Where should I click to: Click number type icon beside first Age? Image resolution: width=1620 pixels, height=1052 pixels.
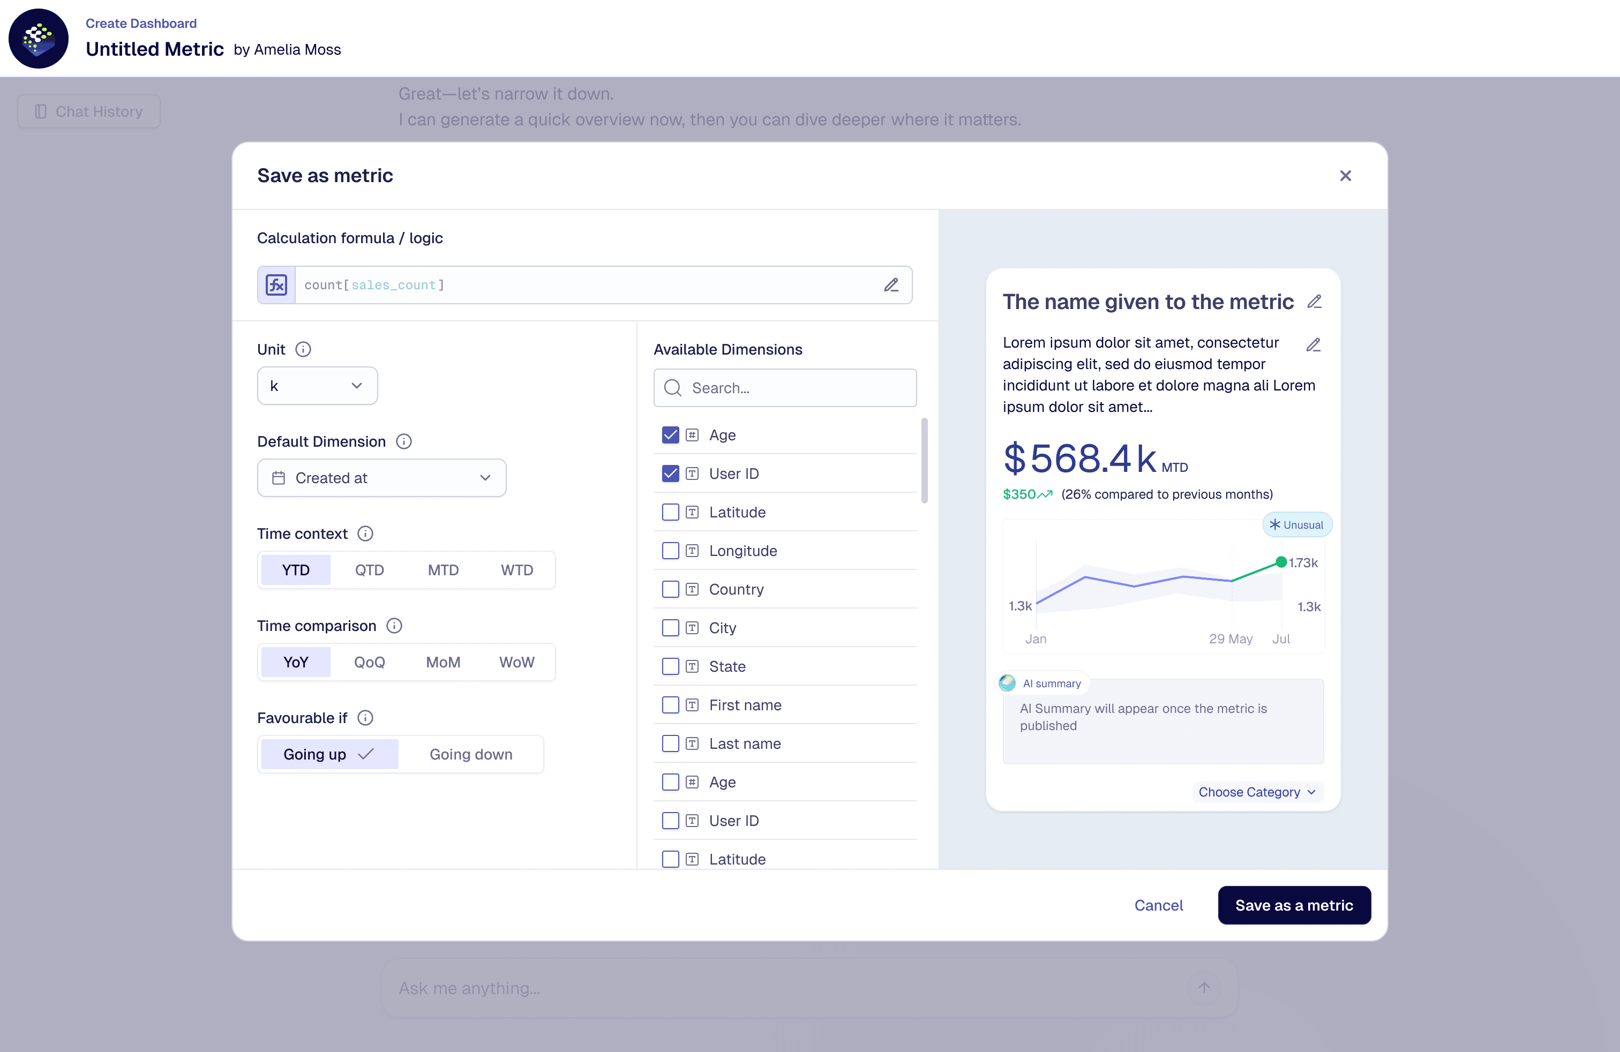tap(692, 435)
